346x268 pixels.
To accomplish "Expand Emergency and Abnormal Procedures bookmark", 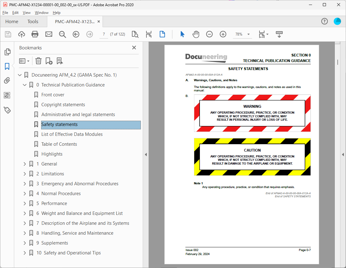I will coord(25,184).
